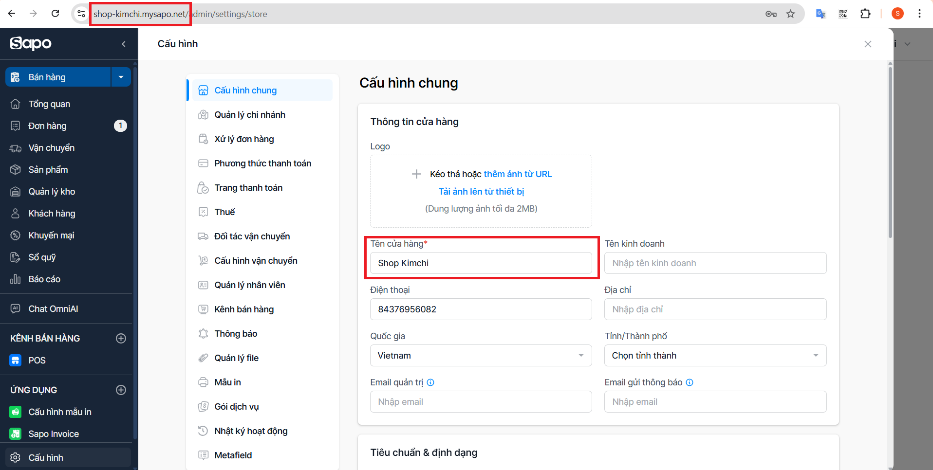Click the Kênh bán hàng icon
Screen dimensions: 933x470
(x=203, y=309)
